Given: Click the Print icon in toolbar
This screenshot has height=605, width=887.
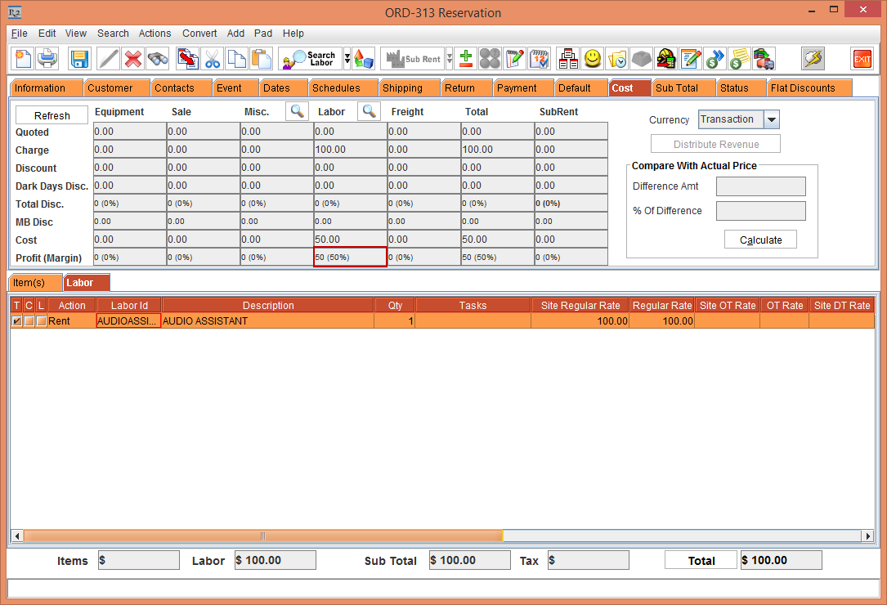Looking at the screenshot, I should click(48, 59).
